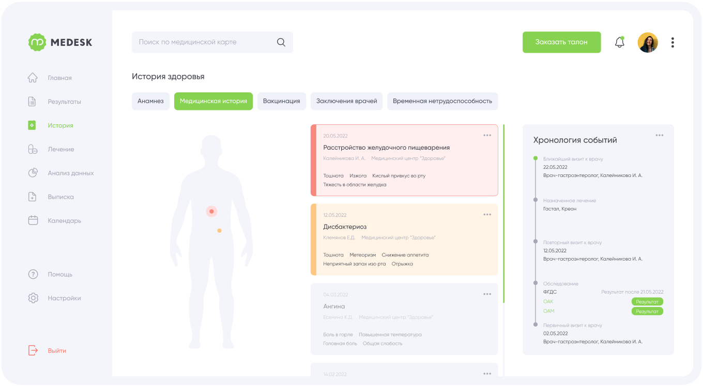Open the Главная home icon
Image resolution: width=703 pixels, height=386 pixels.
coord(33,78)
